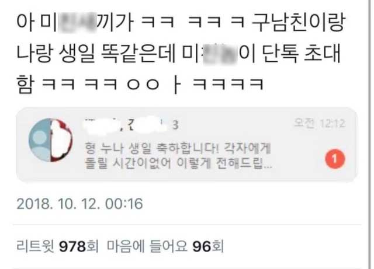Image resolution: width=374 pixels, height=269 pixels.
Task: View the 리트윗 978회 retweet list
Action: click(x=57, y=246)
